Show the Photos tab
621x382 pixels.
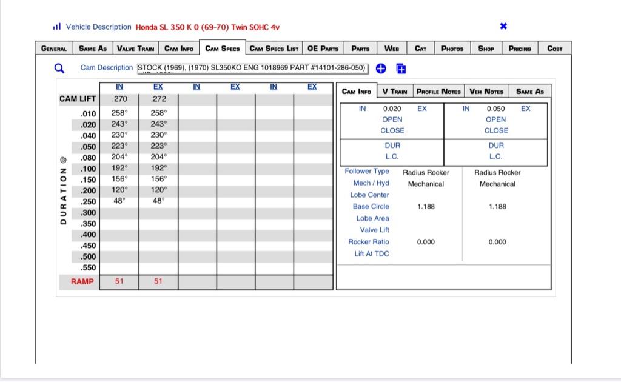452,49
